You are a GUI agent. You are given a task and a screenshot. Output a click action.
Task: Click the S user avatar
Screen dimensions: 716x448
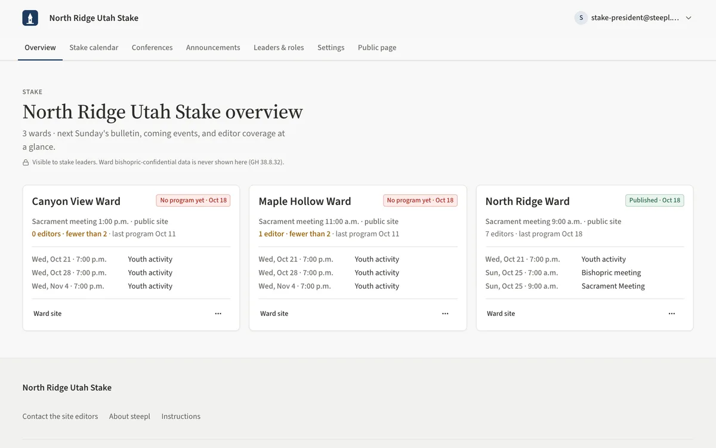pos(581,18)
